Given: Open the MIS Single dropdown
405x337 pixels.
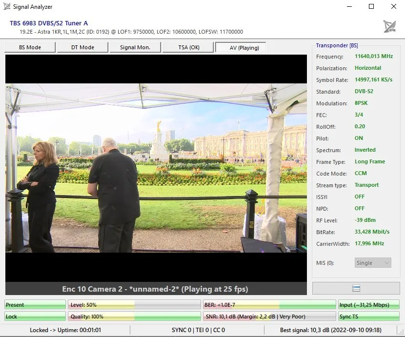Looking at the screenshot, I should tap(373, 263).
